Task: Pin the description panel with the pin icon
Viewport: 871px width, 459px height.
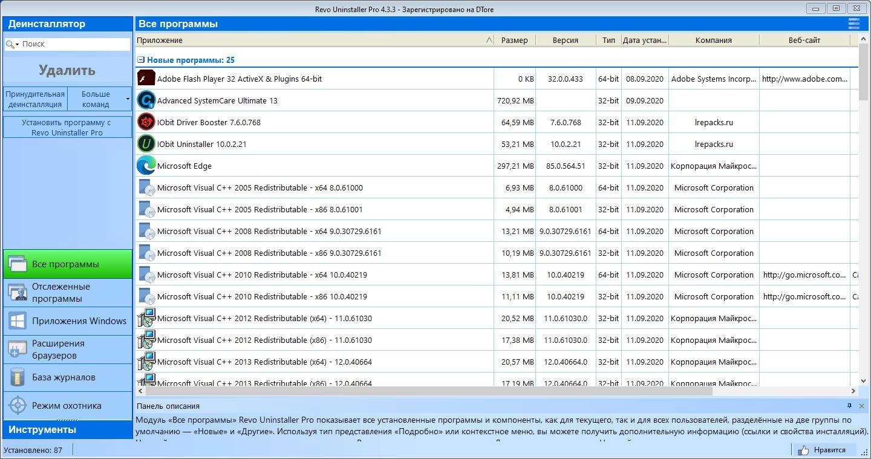Action: 850,406
